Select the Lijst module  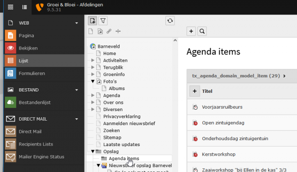click(44, 61)
